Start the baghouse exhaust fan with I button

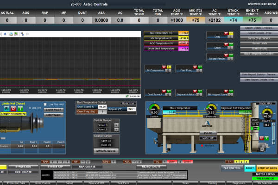(x=266, y=138)
